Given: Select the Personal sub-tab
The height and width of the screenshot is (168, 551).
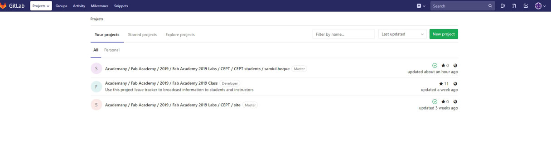Looking at the screenshot, I should point(112,50).
